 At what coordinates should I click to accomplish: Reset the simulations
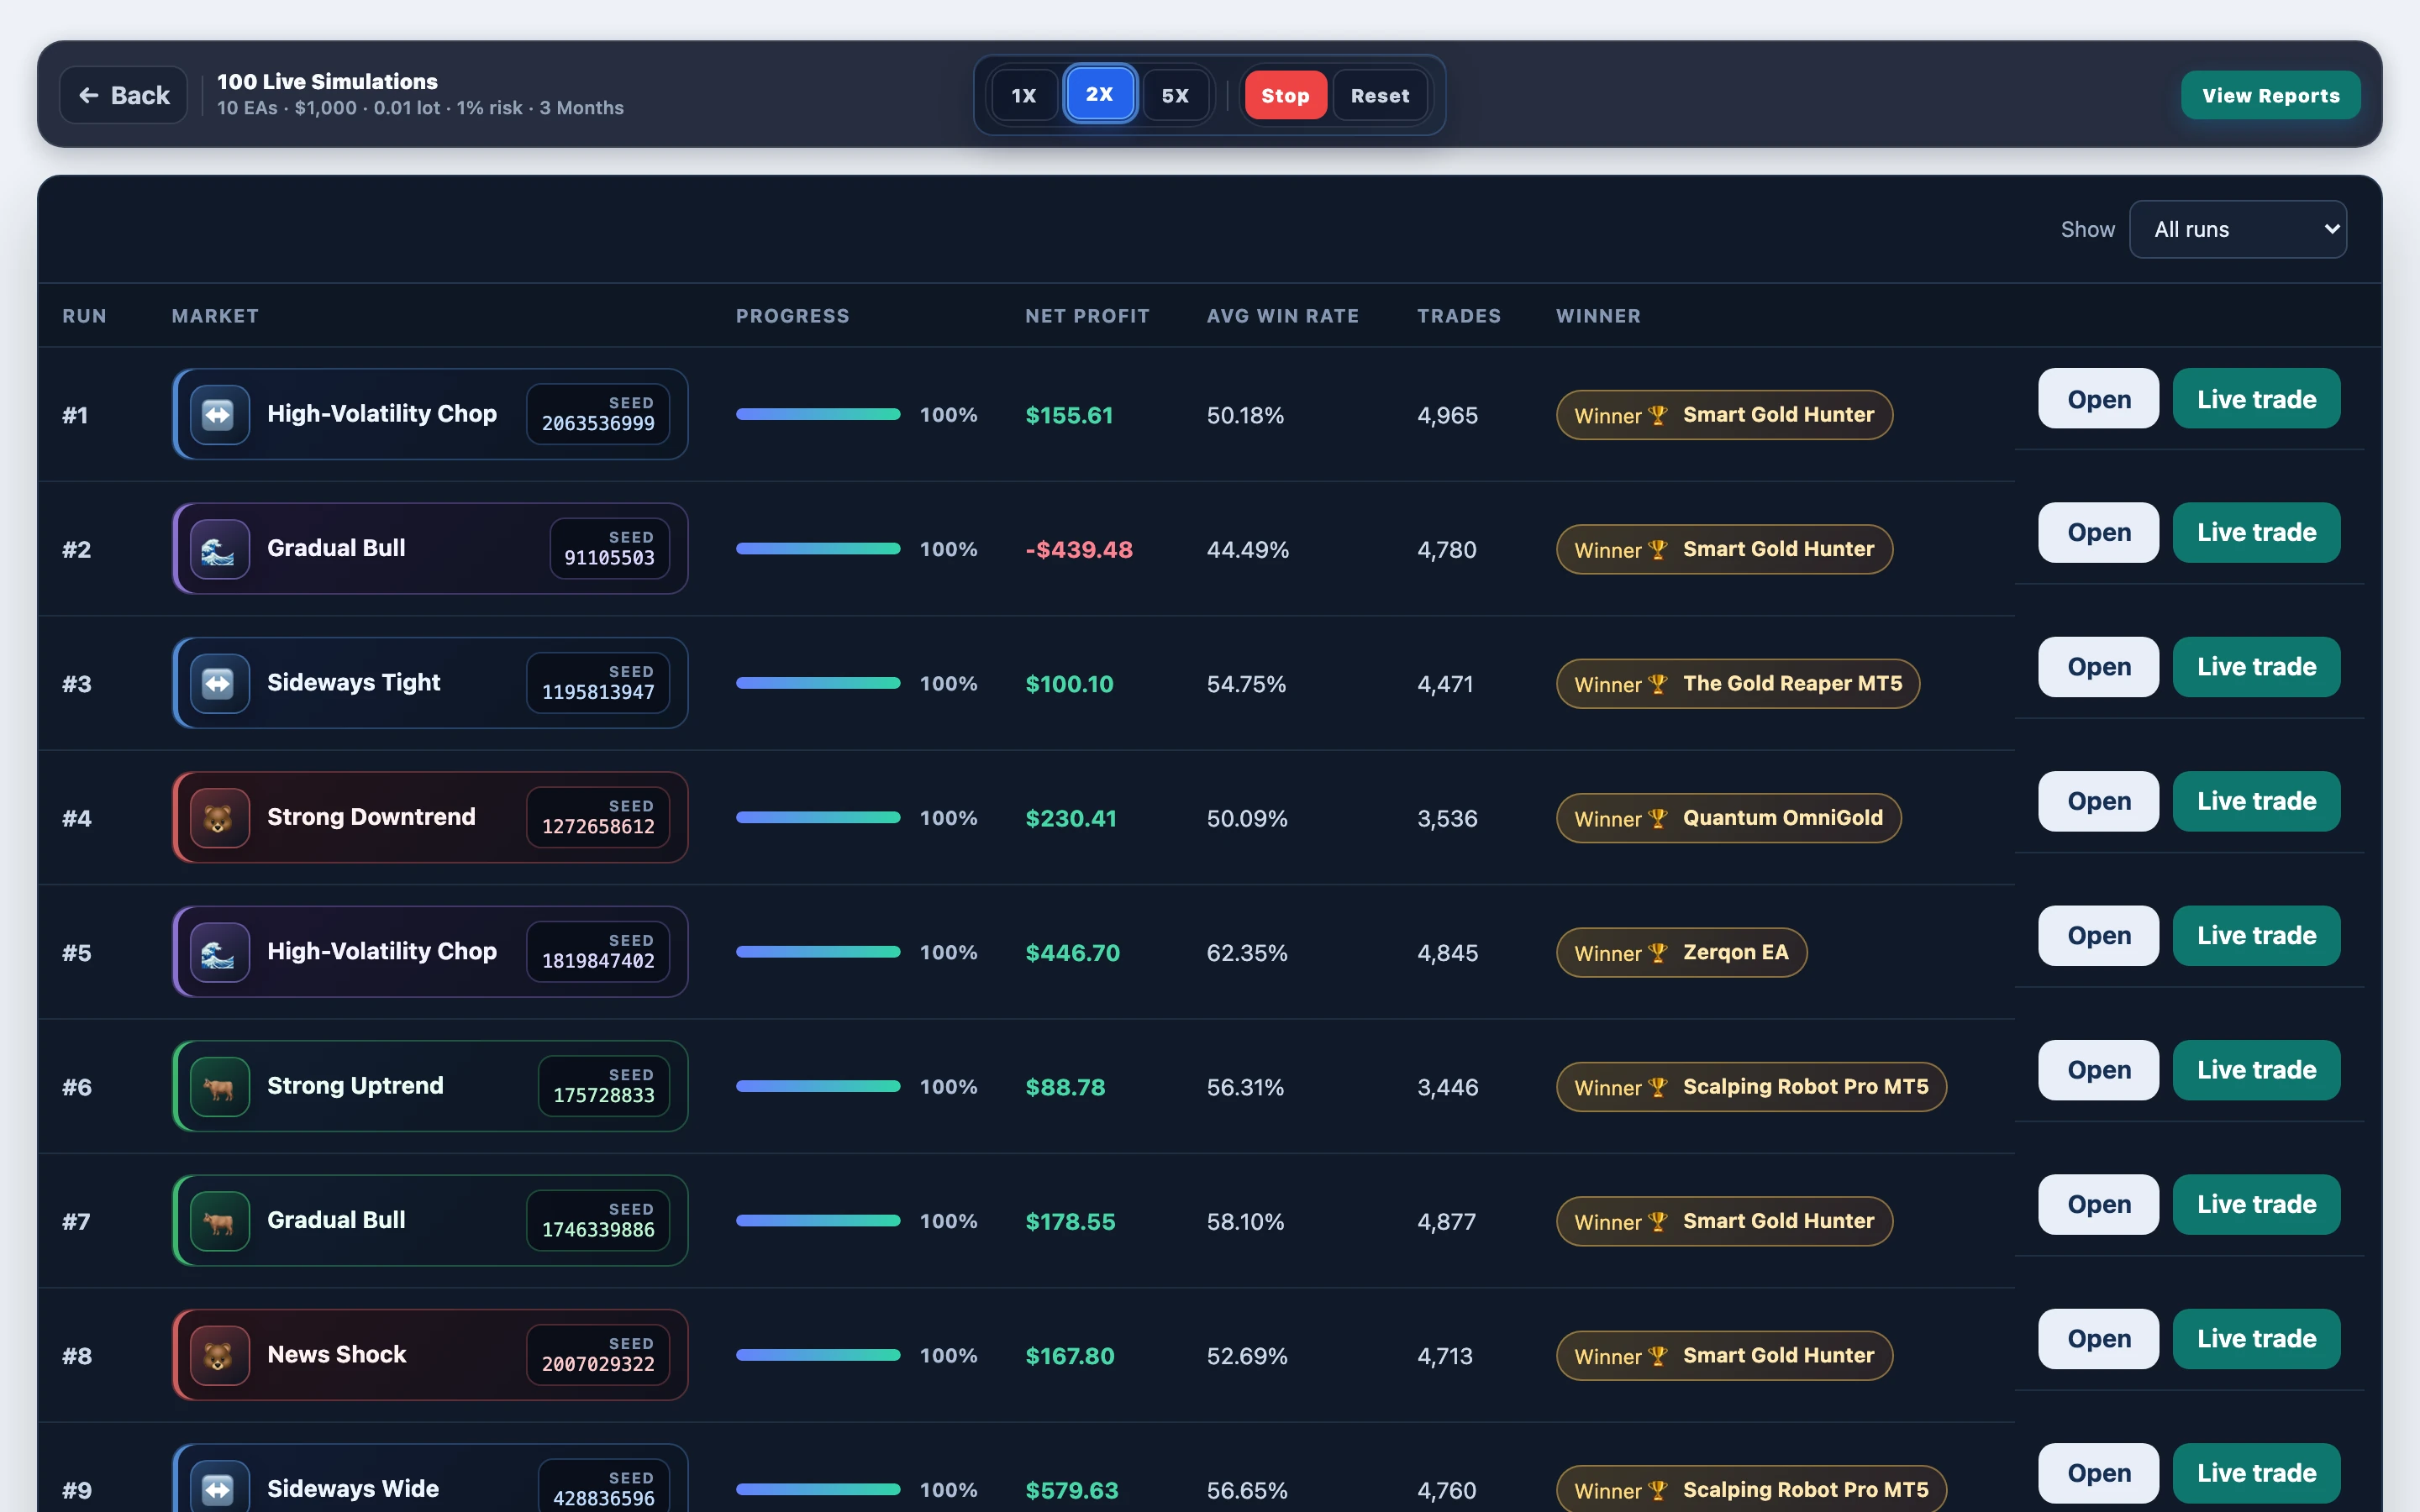(1380, 95)
